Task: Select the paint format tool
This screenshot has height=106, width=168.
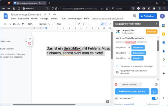Action: pyautogui.click(x=23, y=24)
